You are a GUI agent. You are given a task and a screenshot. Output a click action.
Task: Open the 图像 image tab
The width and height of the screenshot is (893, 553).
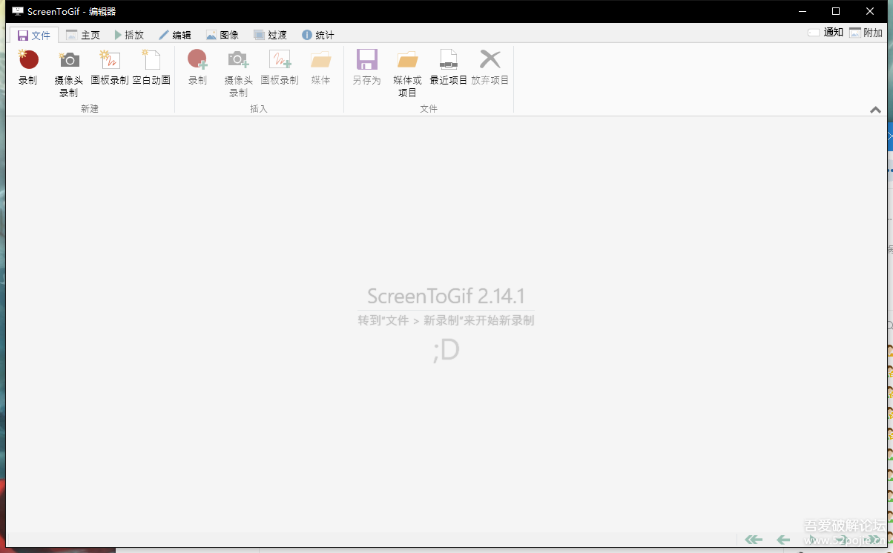[223, 35]
